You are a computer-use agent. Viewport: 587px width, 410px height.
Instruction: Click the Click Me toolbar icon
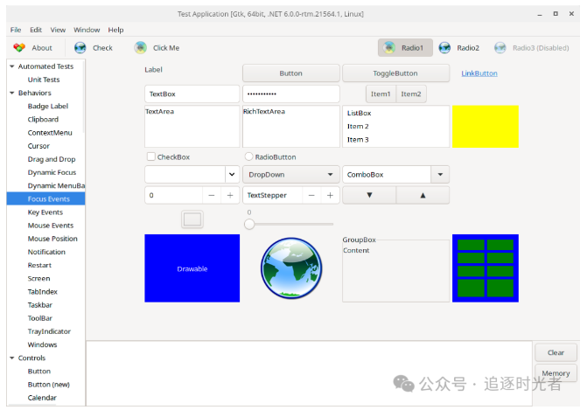[x=140, y=48]
